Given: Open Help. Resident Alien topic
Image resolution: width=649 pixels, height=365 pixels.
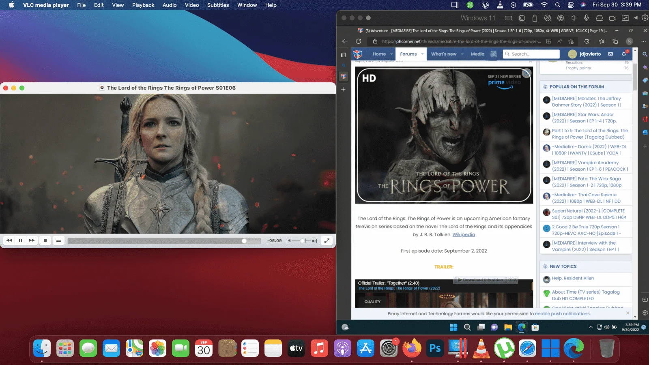Looking at the screenshot, I should pos(573,278).
